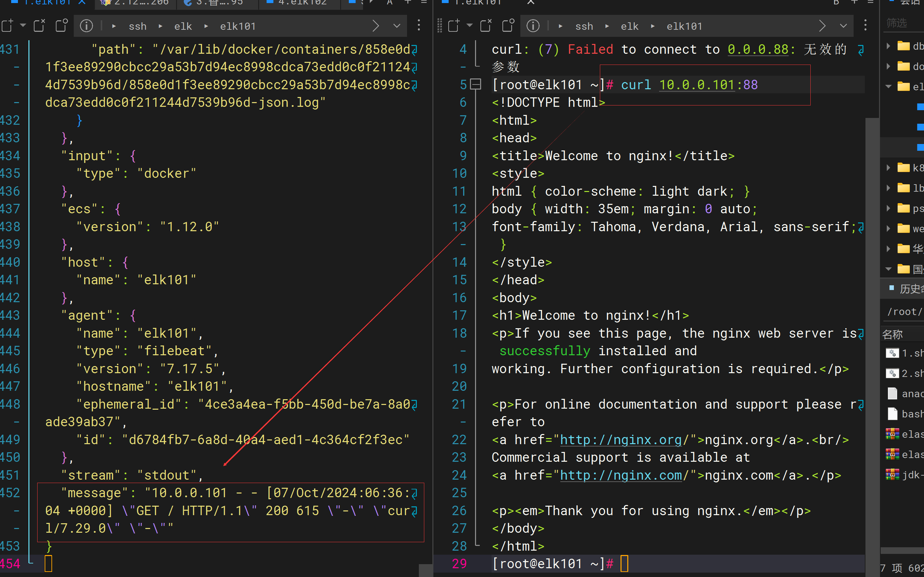Viewport: 924px width, 577px height.
Task: Select elk101 in left pane breadcrumb
Action: [x=238, y=26]
